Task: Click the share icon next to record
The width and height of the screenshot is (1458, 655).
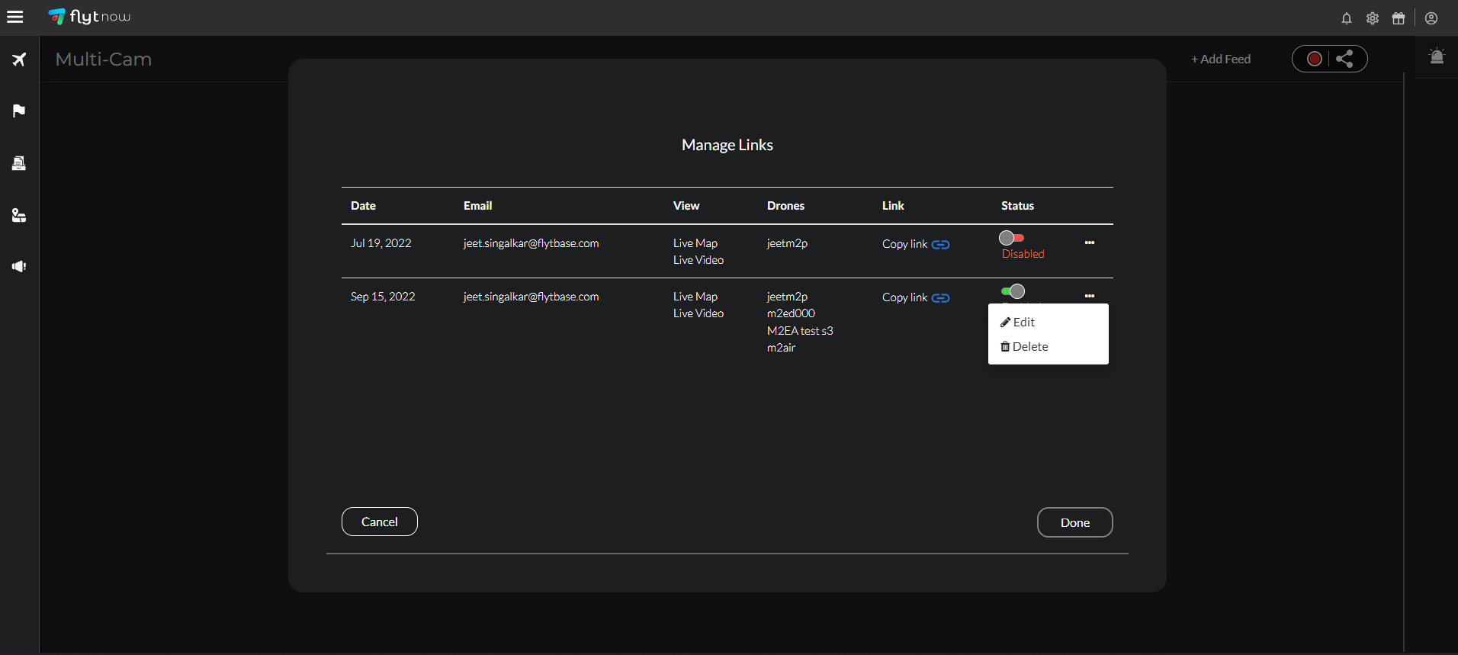Action: [x=1345, y=59]
